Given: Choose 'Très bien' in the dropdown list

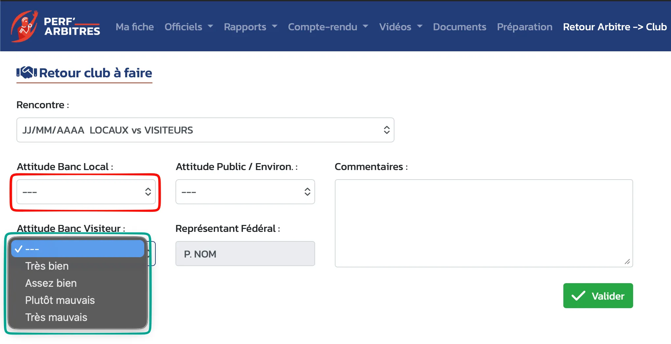Looking at the screenshot, I should (x=78, y=266).
